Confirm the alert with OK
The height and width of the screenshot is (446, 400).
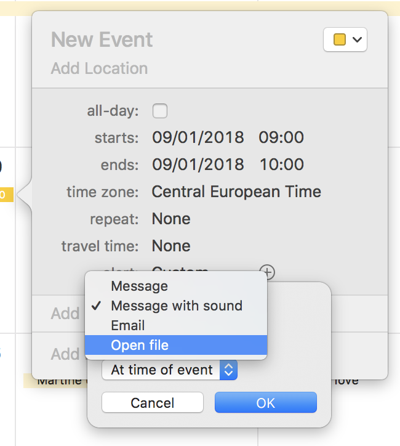[x=266, y=402]
